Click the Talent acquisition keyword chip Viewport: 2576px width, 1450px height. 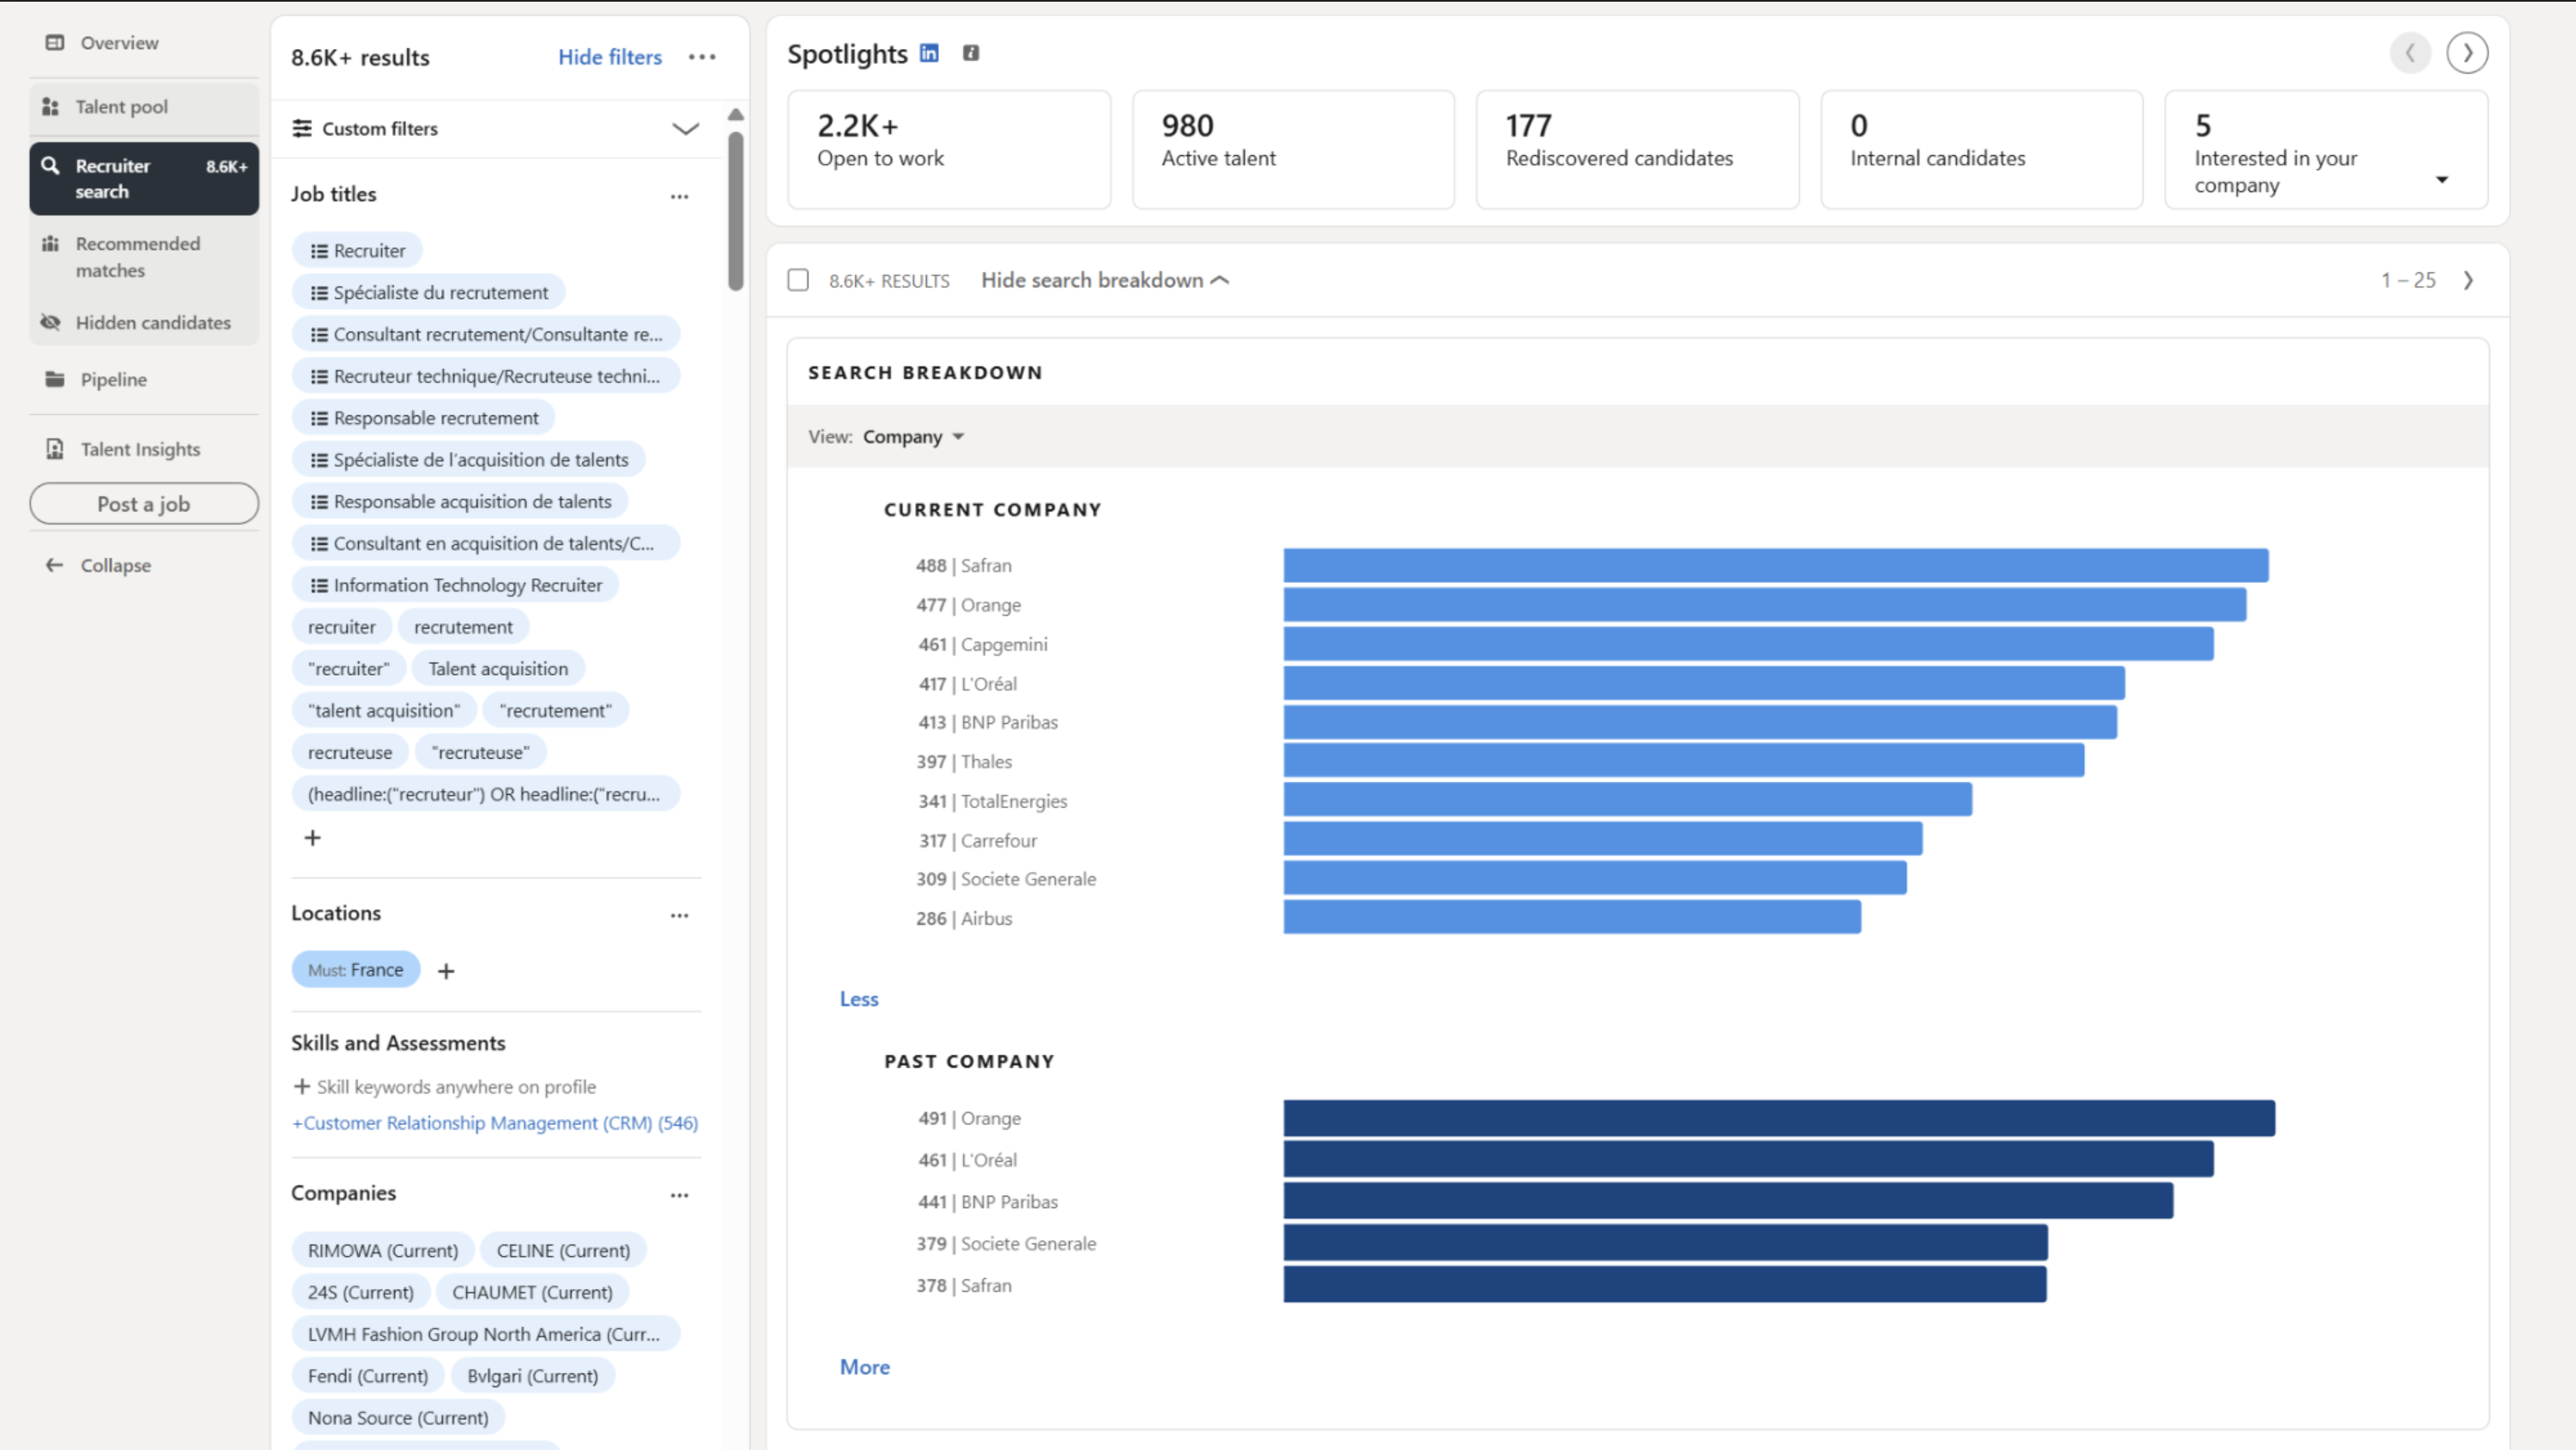[x=498, y=669]
